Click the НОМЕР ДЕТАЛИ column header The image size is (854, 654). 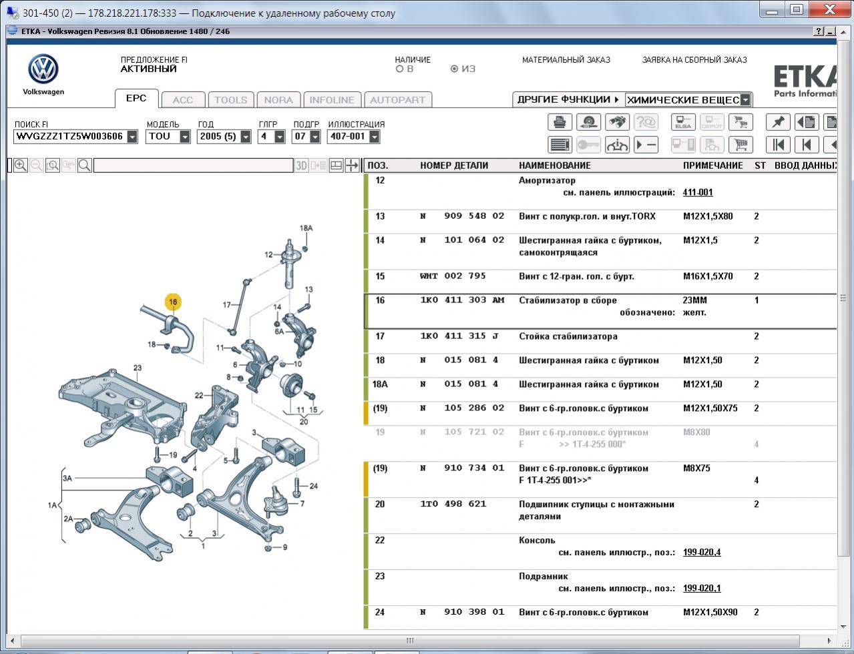(x=454, y=166)
